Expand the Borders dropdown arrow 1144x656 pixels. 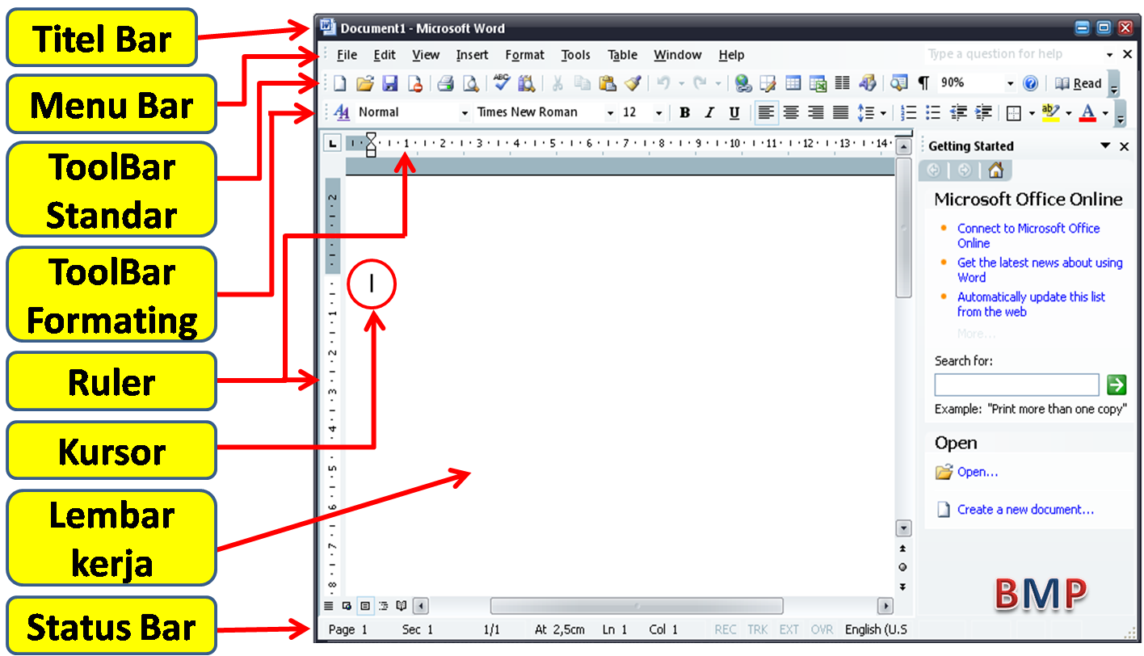point(1031,113)
